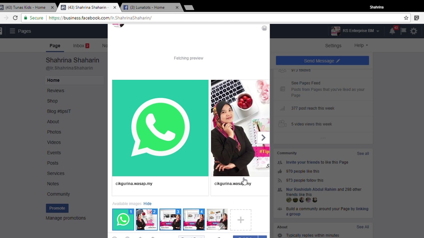Click the 377 post reach this week stat
Screen dimensions: 424x238
click(313, 108)
